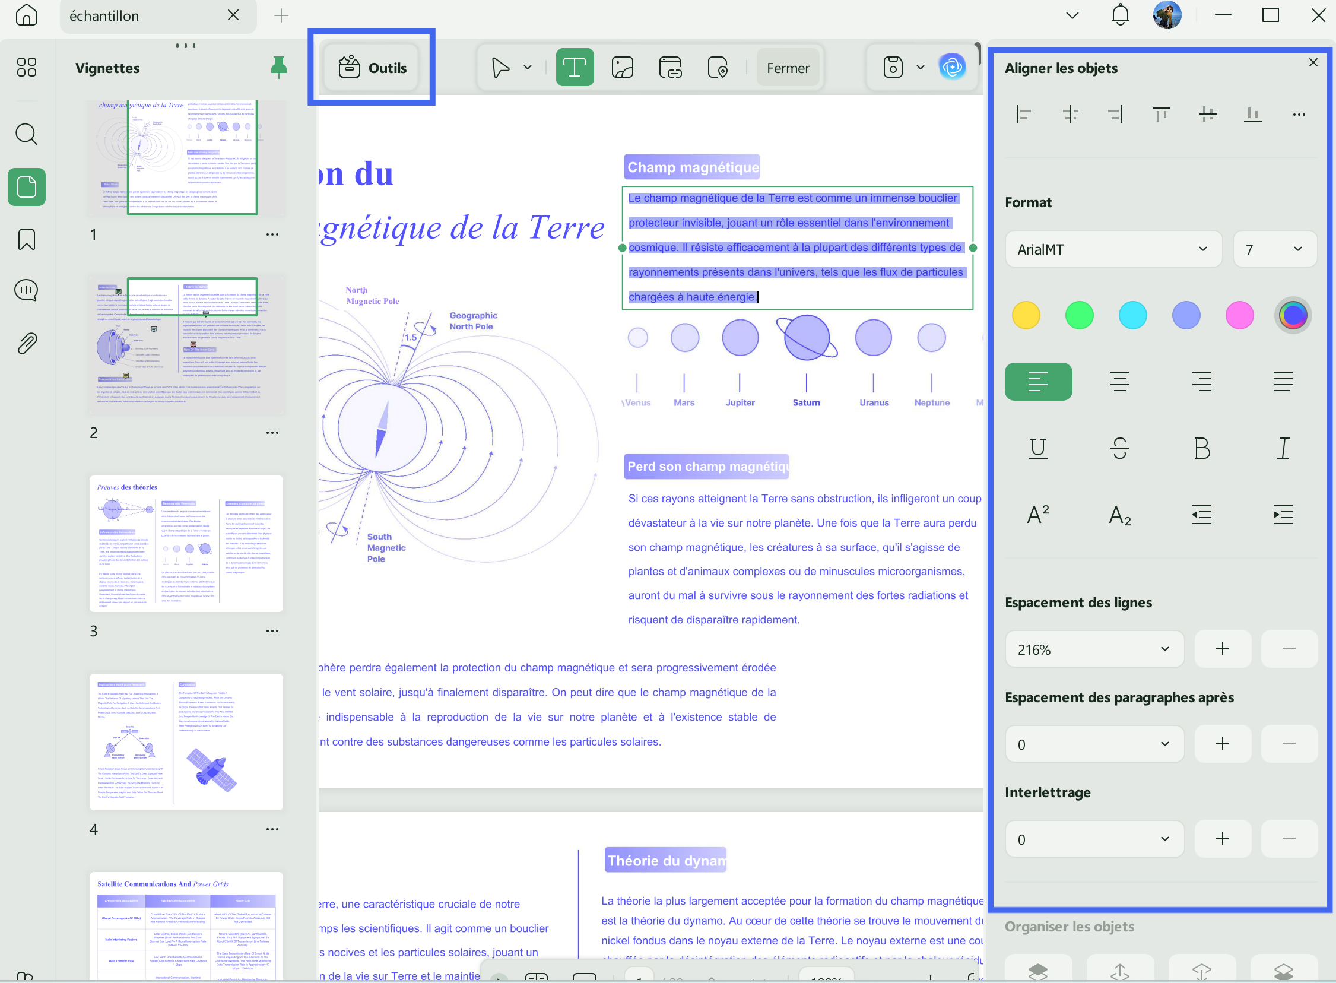Decrease the paragraph indent

click(1201, 515)
